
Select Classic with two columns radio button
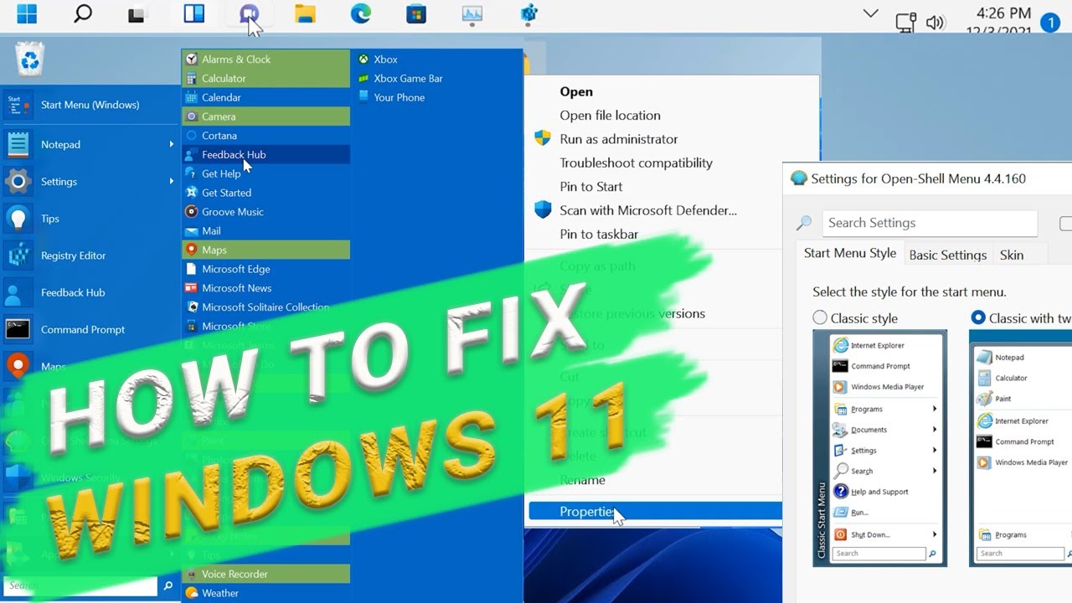click(978, 318)
